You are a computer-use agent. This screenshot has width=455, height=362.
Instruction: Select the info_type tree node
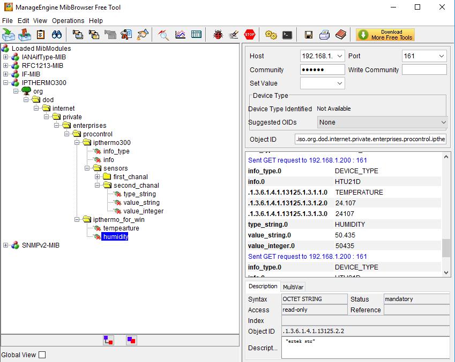tap(116, 151)
